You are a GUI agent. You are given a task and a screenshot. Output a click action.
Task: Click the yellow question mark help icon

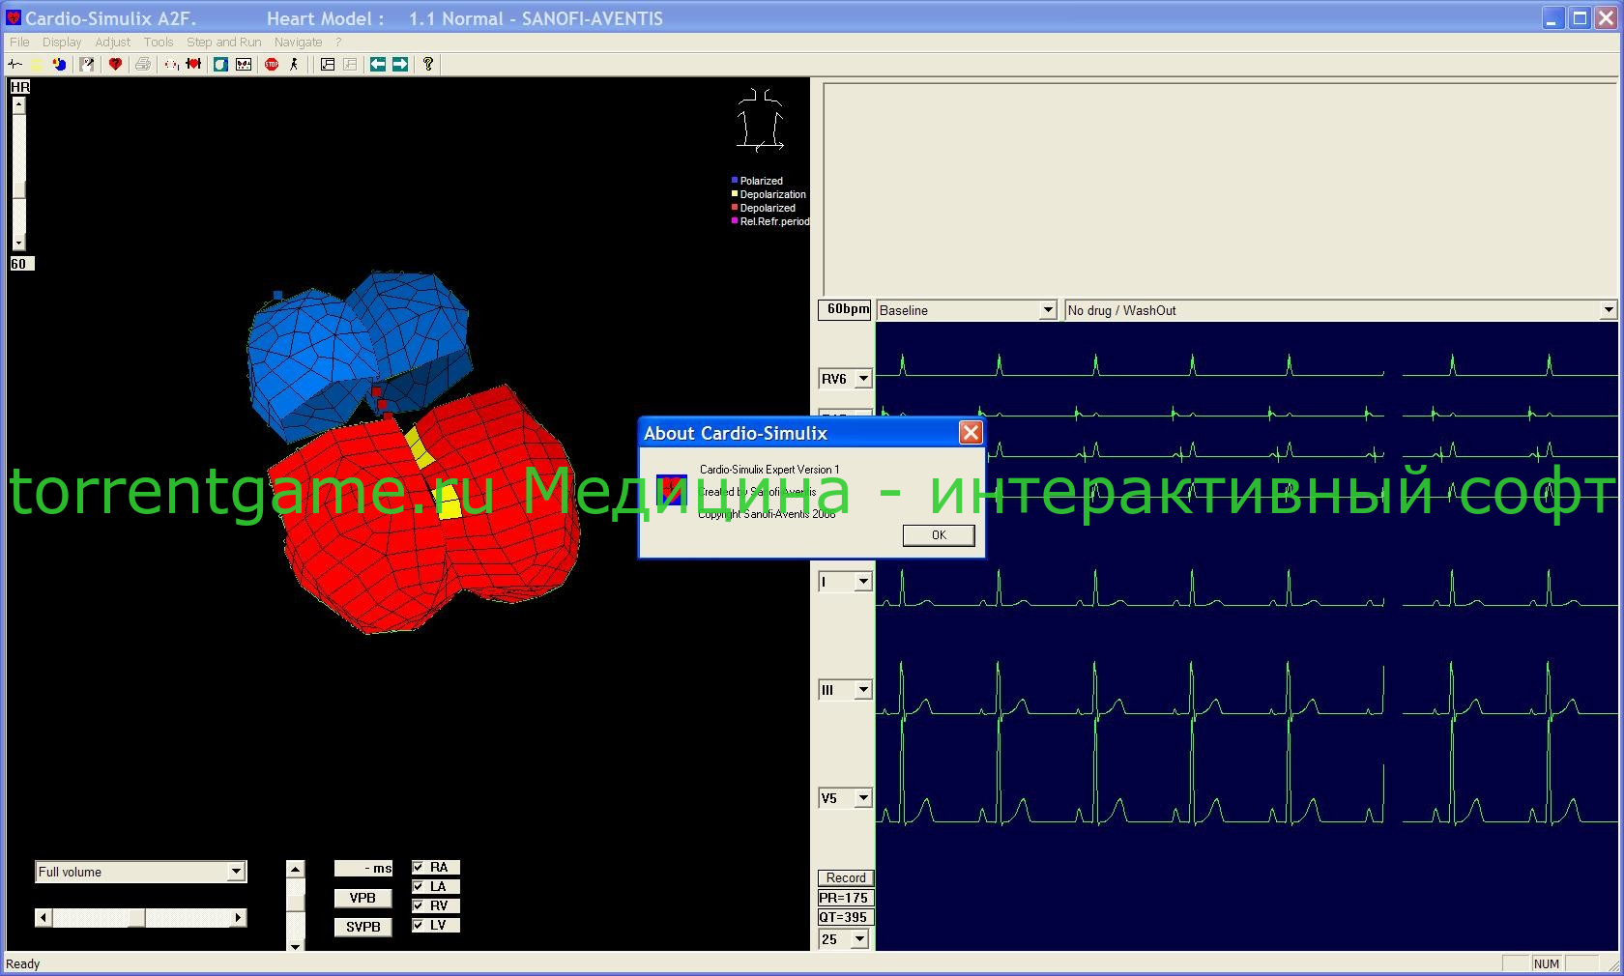click(428, 65)
